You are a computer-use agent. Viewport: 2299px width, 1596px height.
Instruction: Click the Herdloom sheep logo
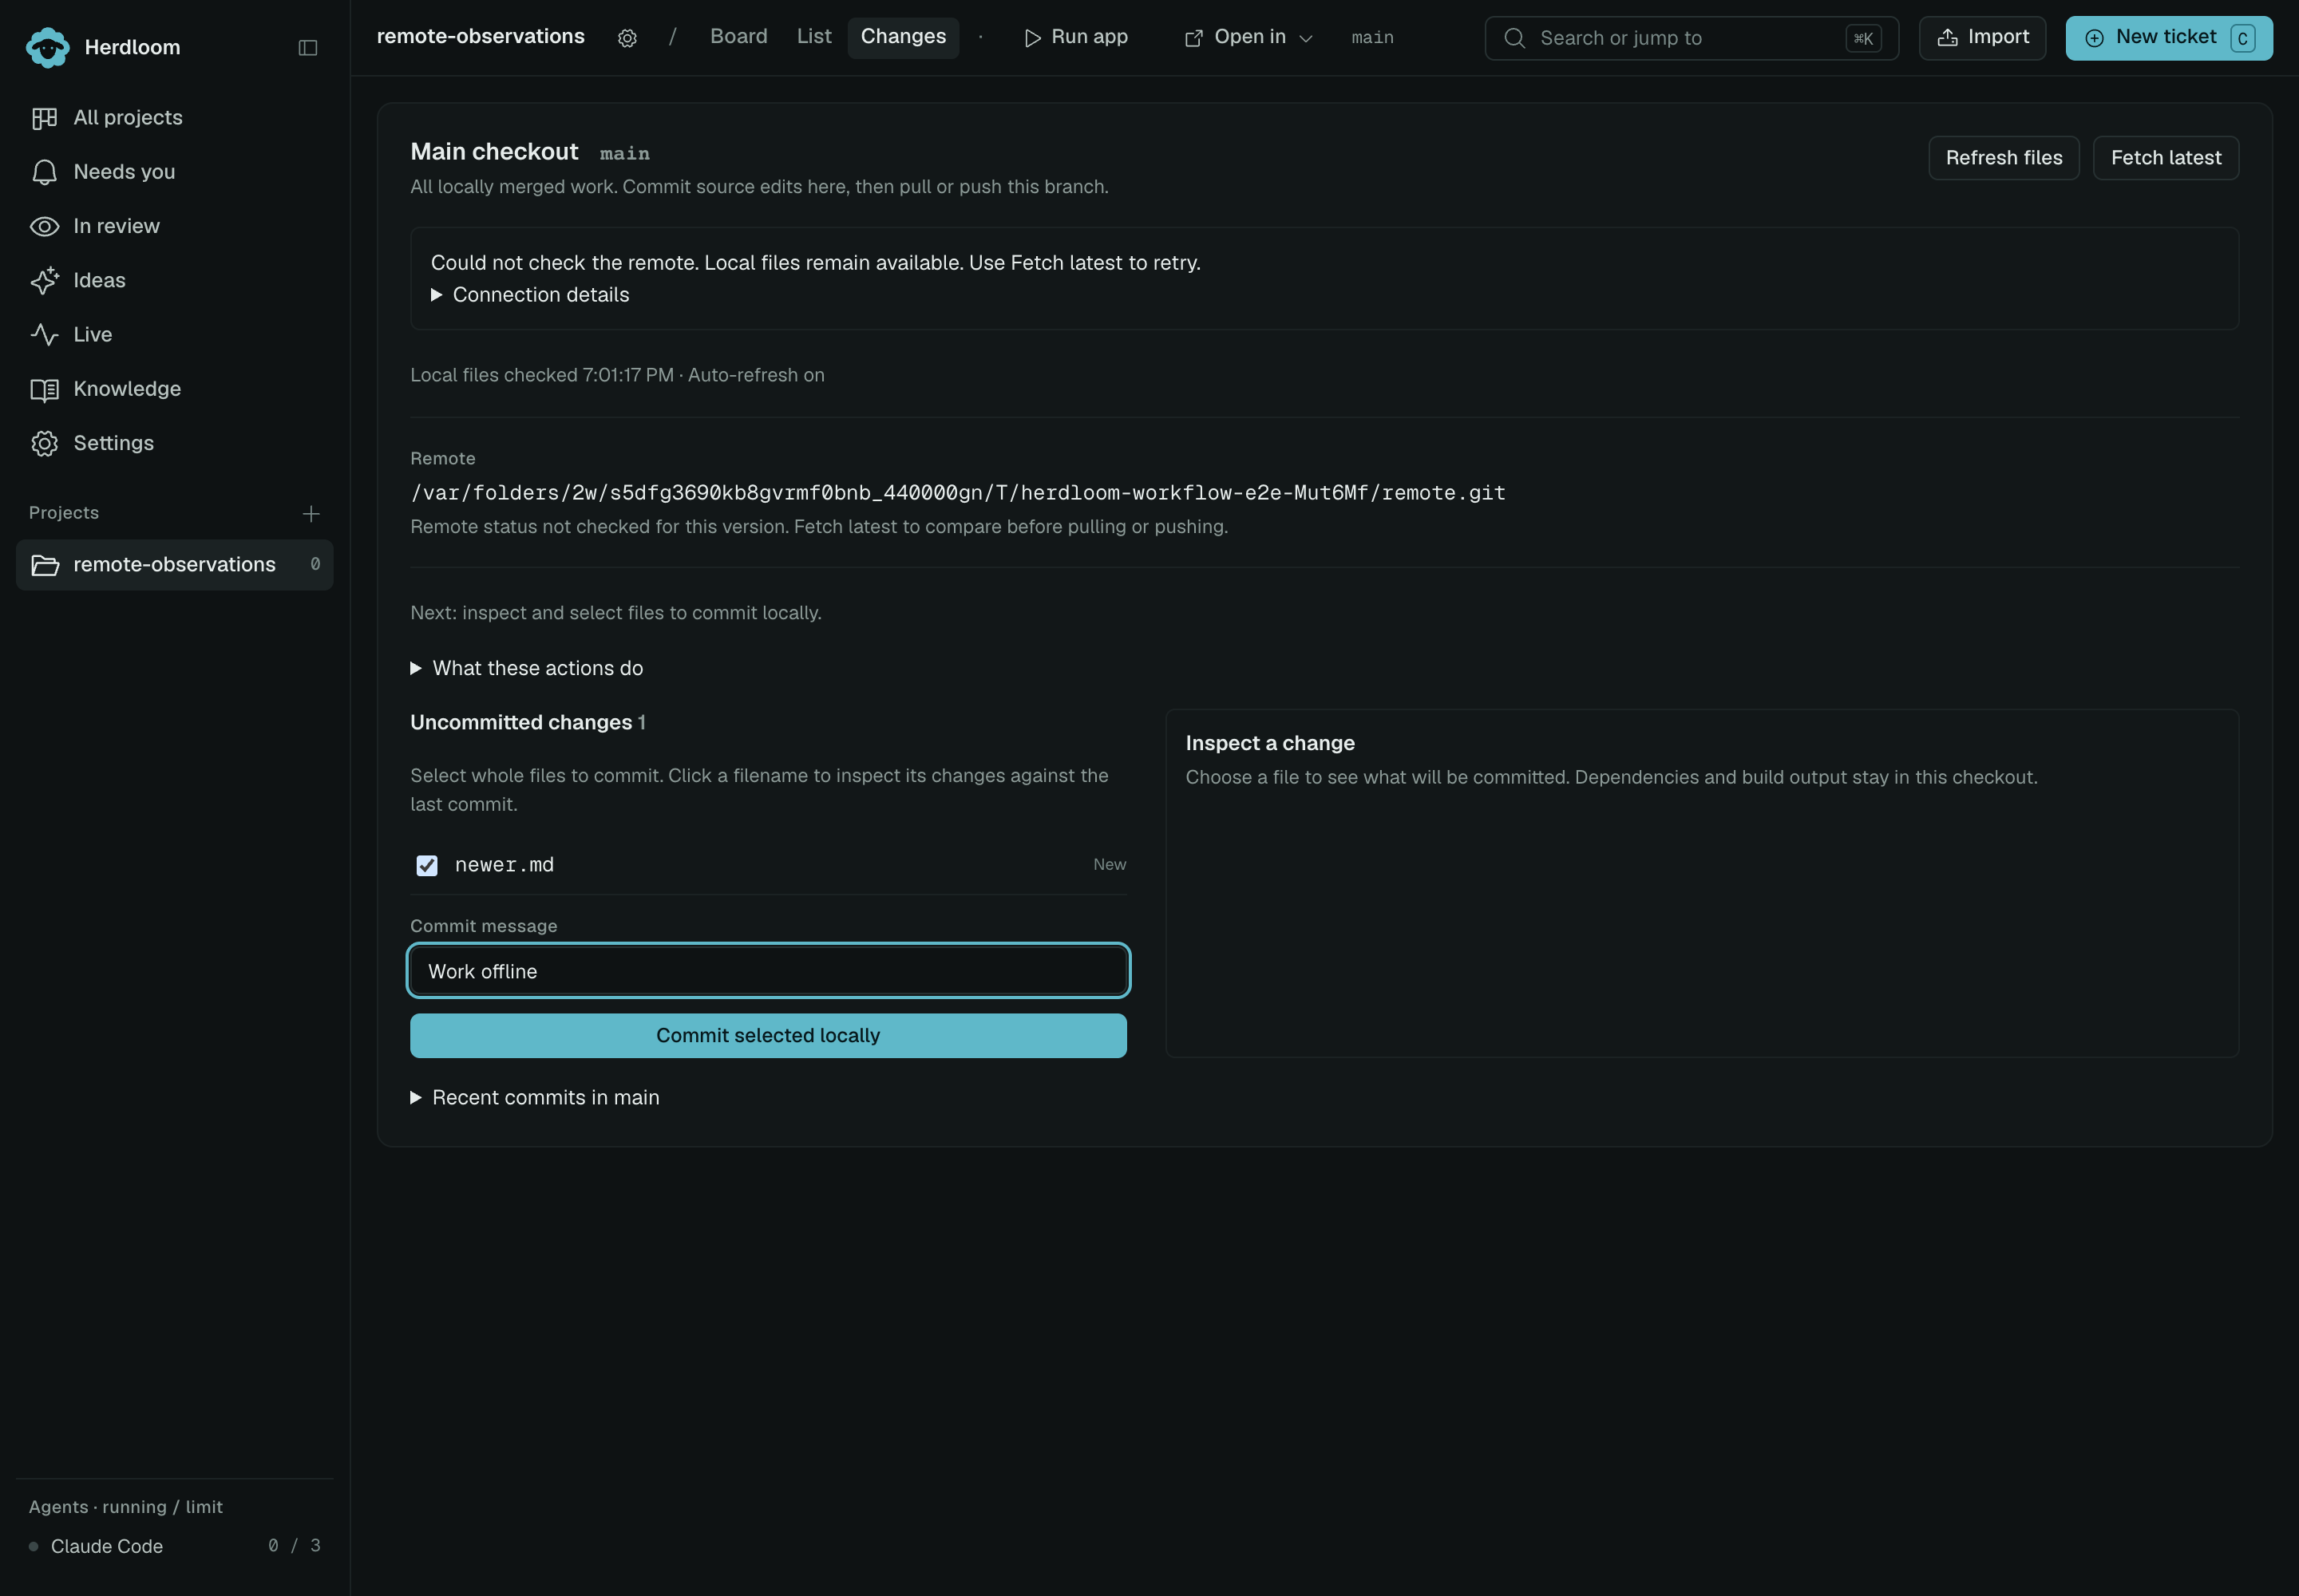tap(47, 47)
